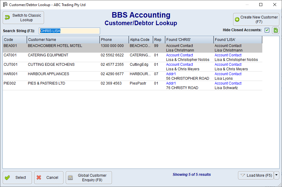Click the Phone column header

click(x=114, y=40)
